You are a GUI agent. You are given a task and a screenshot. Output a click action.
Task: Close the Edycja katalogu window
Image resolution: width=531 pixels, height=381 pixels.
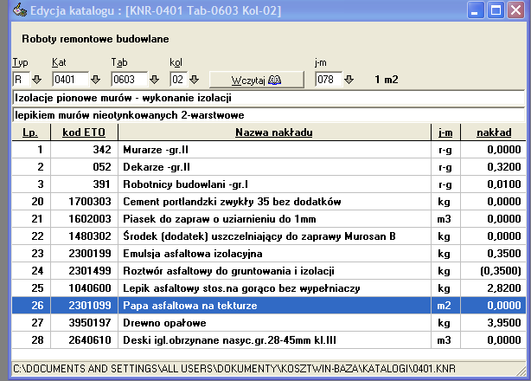coord(515,10)
